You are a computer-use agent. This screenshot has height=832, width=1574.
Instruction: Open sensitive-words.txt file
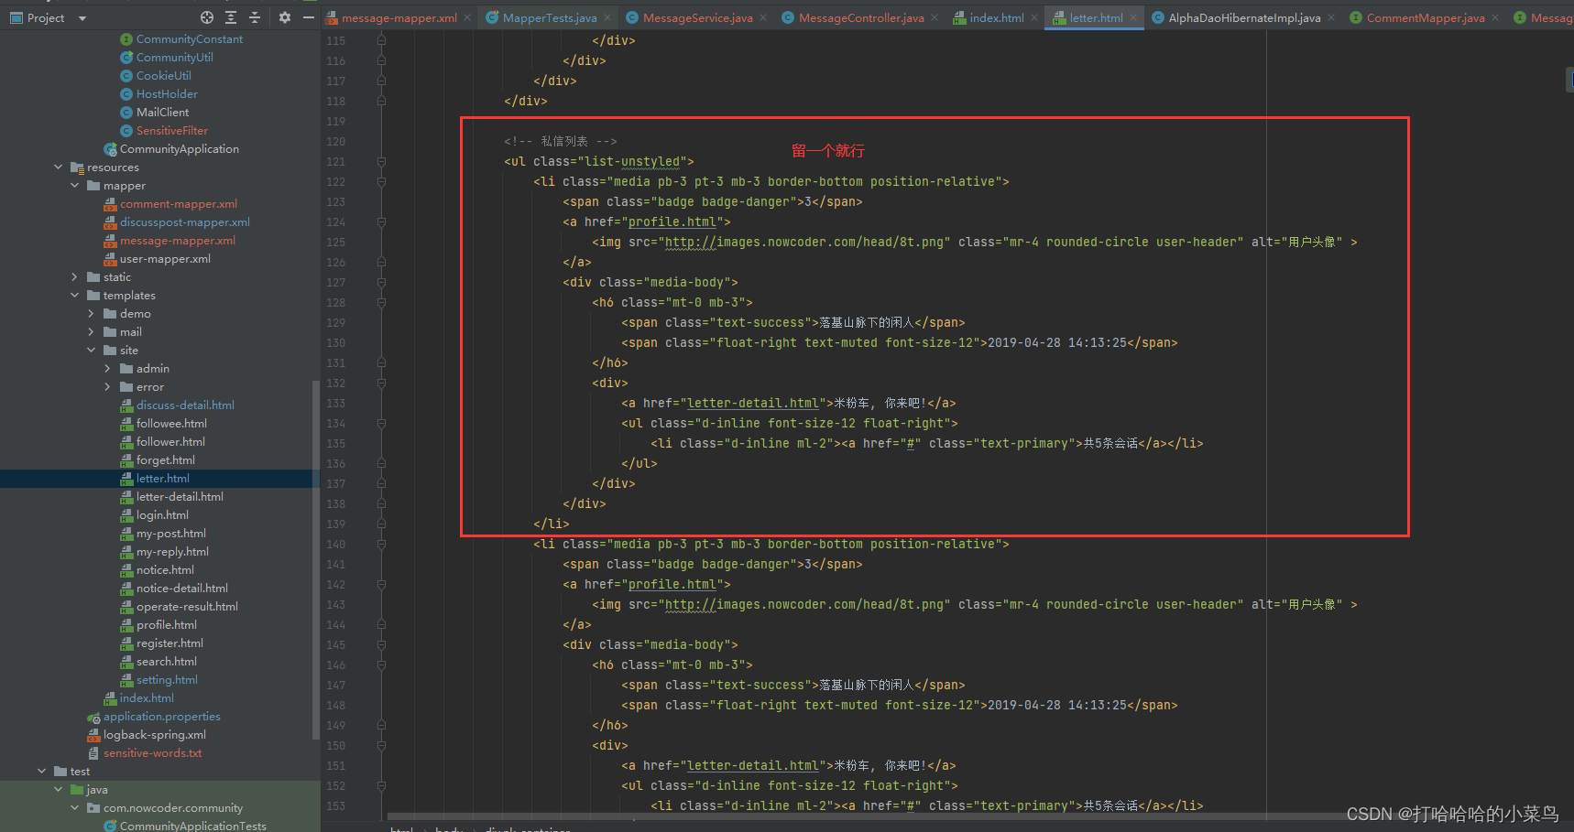[152, 752]
